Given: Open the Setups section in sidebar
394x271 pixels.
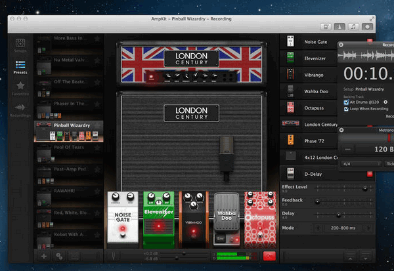Looking at the screenshot, I should coord(20,45).
